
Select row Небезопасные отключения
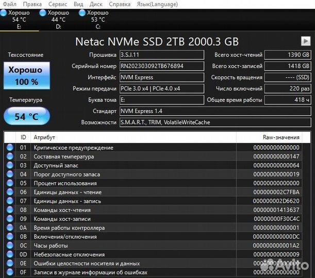153,254
